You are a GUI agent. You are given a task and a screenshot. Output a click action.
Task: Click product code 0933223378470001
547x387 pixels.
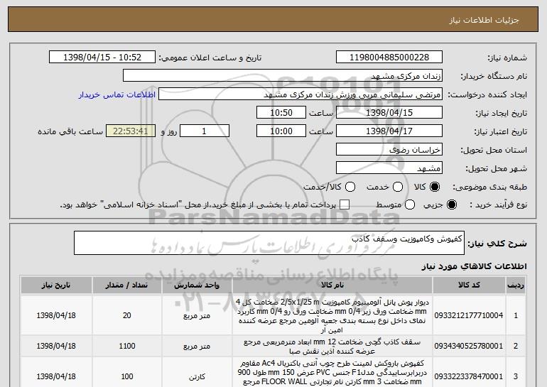(x=469, y=376)
